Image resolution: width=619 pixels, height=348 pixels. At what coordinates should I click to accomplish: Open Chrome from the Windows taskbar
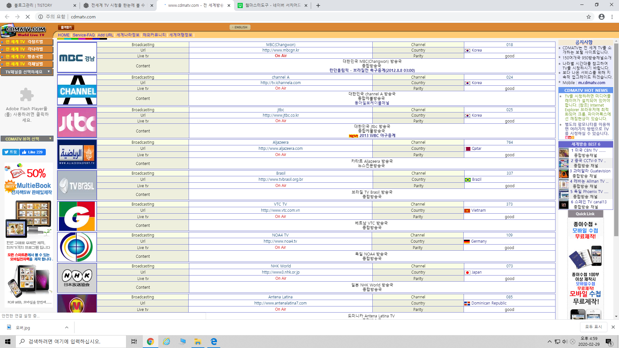150,342
